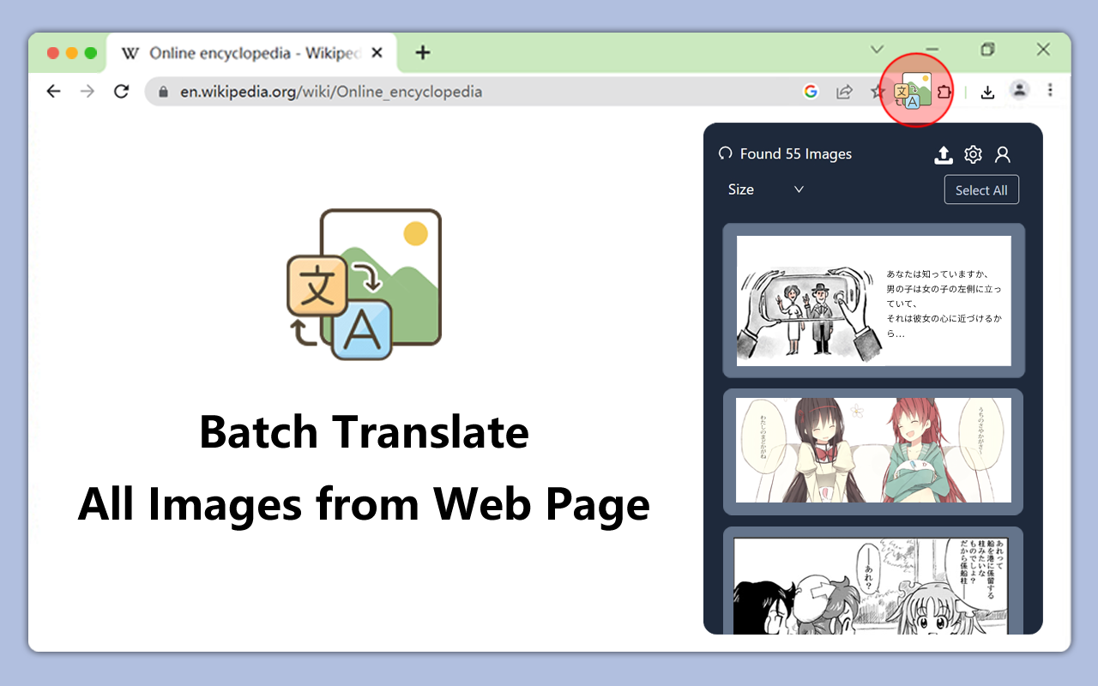Open the user account icon in the panel
Image resolution: width=1098 pixels, height=686 pixels.
[1002, 154]
